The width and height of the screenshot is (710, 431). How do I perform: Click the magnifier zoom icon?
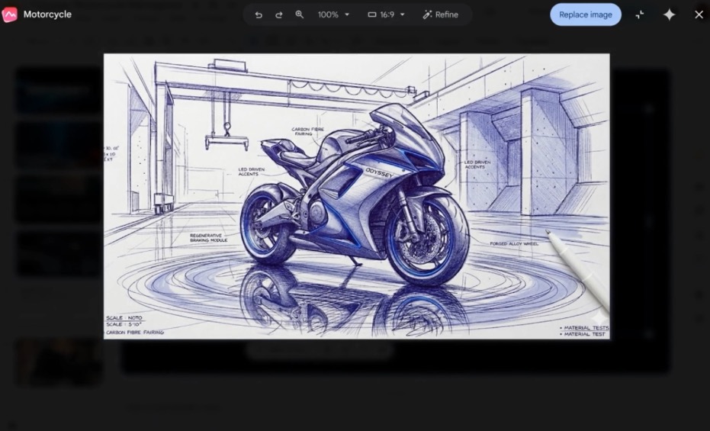[299, 14]
